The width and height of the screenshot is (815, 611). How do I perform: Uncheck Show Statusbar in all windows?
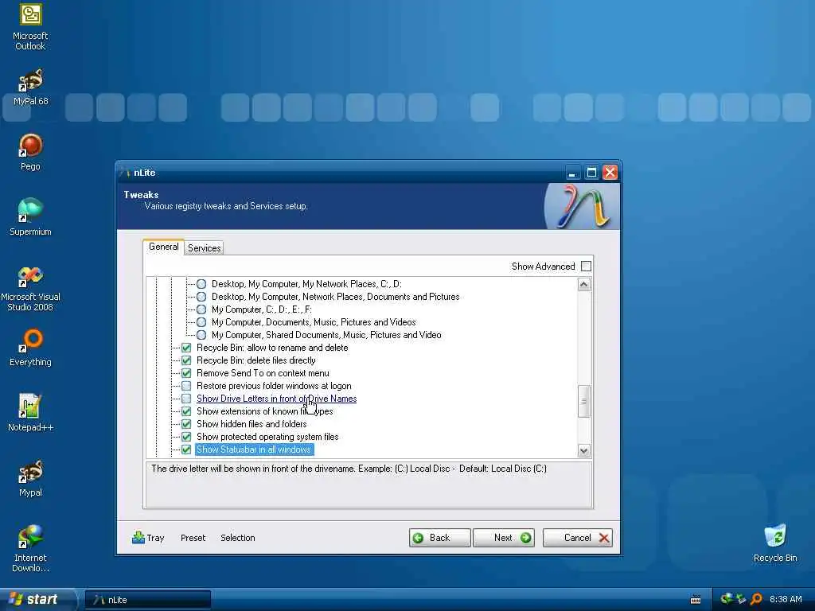click(186, 449)
